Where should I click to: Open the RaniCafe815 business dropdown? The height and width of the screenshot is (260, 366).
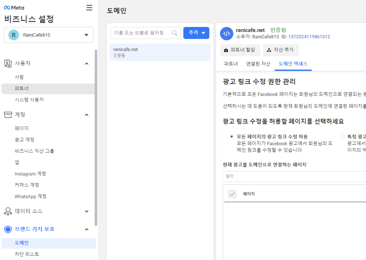(x=48, y=35)
